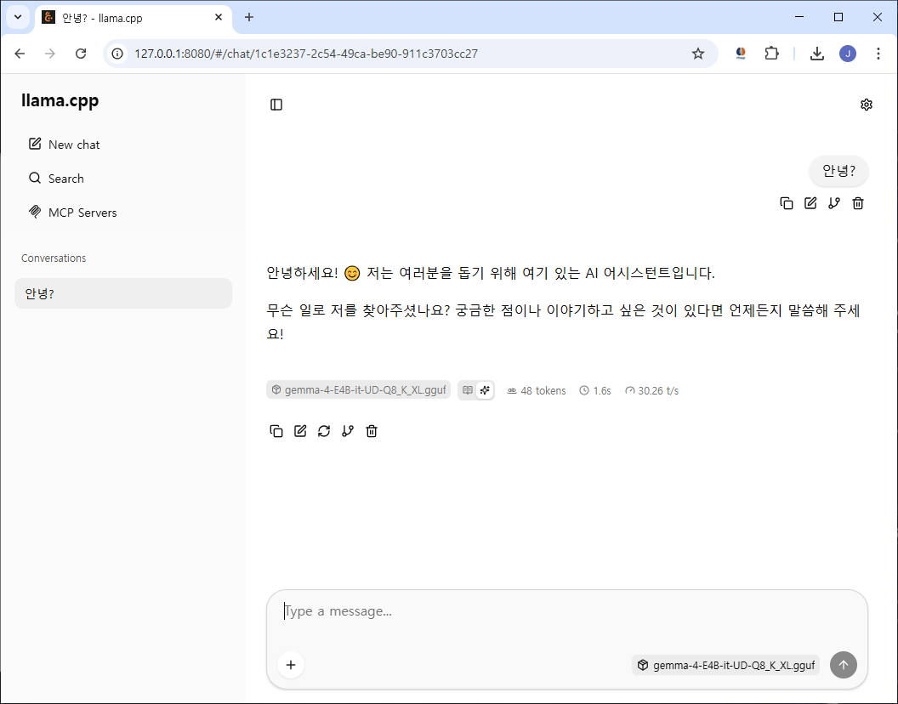
Task: Click the 48 tokens statistic
Action: coord(536,390)
